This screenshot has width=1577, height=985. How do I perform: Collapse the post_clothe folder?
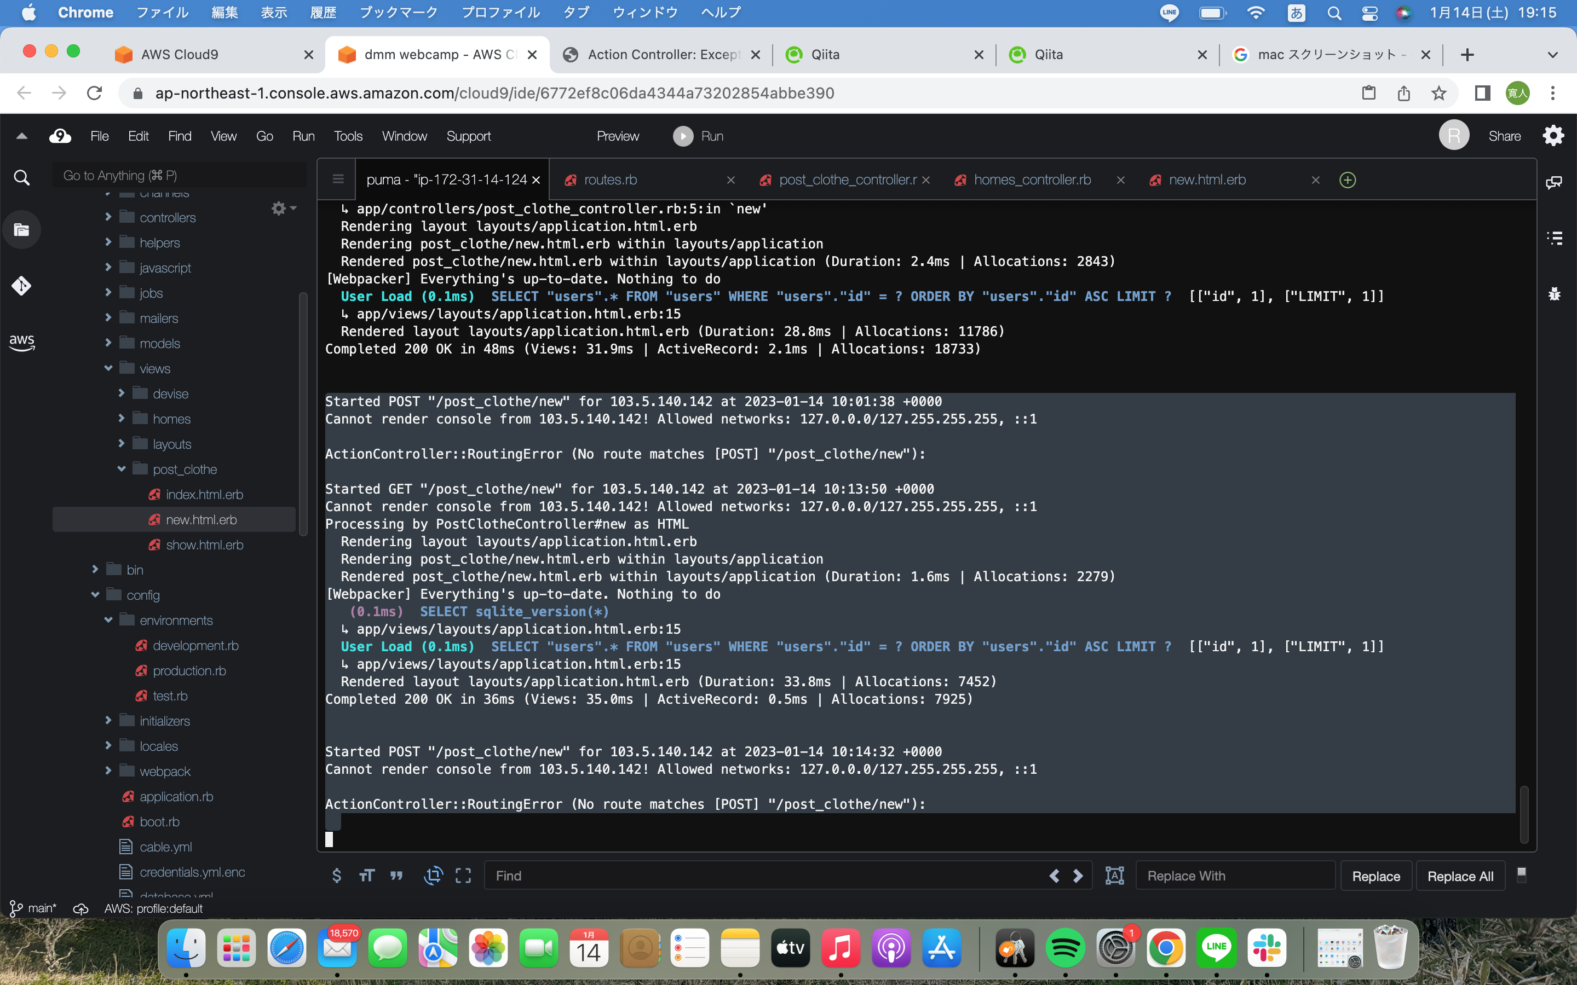pos(121,469)
